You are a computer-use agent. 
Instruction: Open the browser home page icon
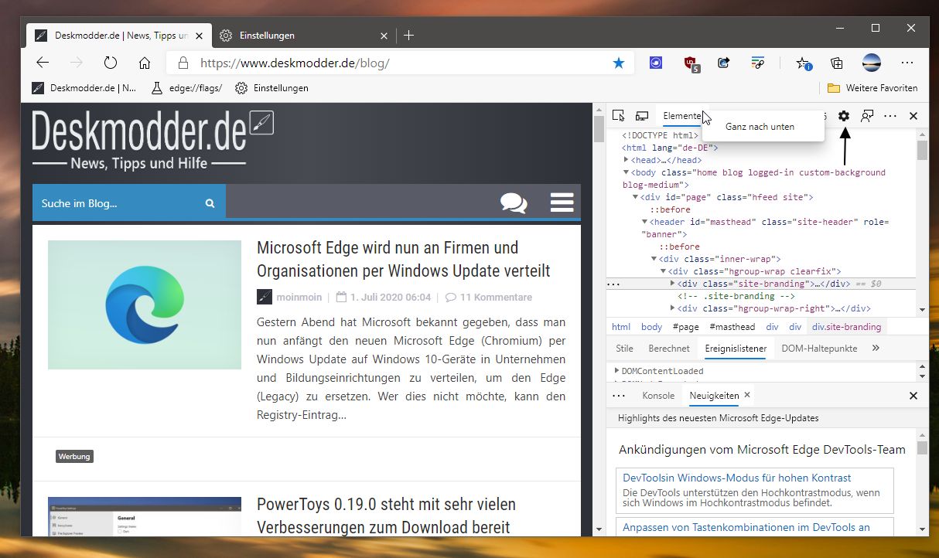[x=145, y=63]
